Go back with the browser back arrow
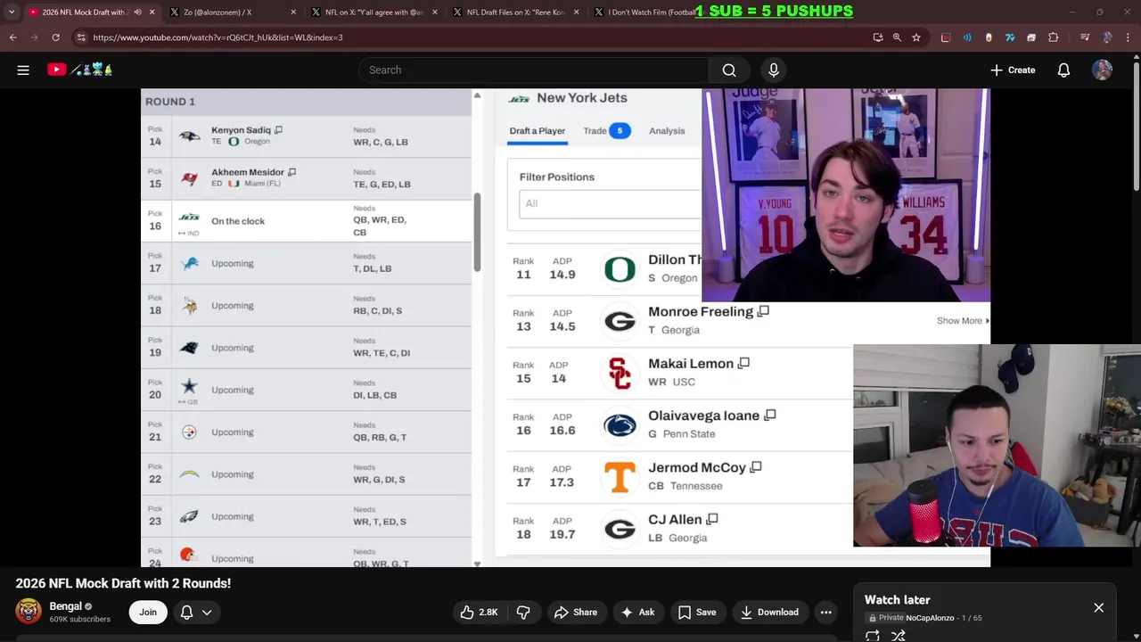Viewport: 1141px width, 642px height. coord(12,37)
